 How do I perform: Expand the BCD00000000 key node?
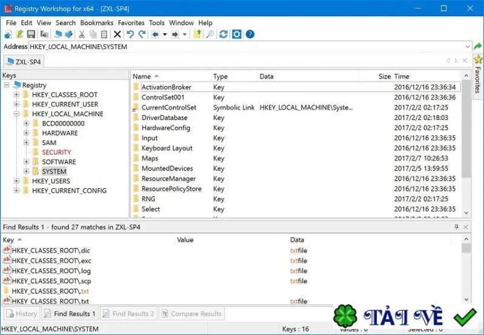[26, 124]
